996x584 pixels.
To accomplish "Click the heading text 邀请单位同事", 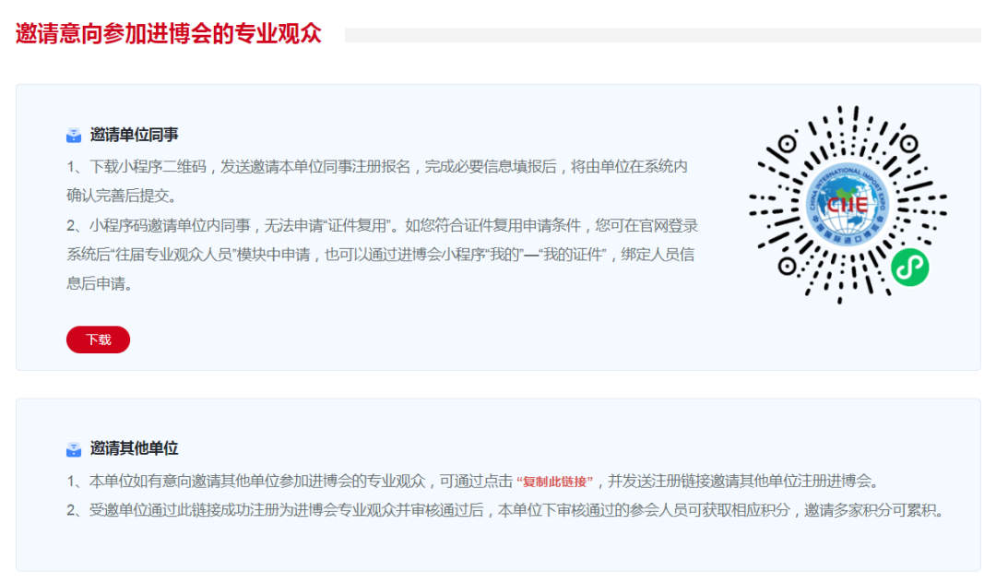I will pos(134,135).
